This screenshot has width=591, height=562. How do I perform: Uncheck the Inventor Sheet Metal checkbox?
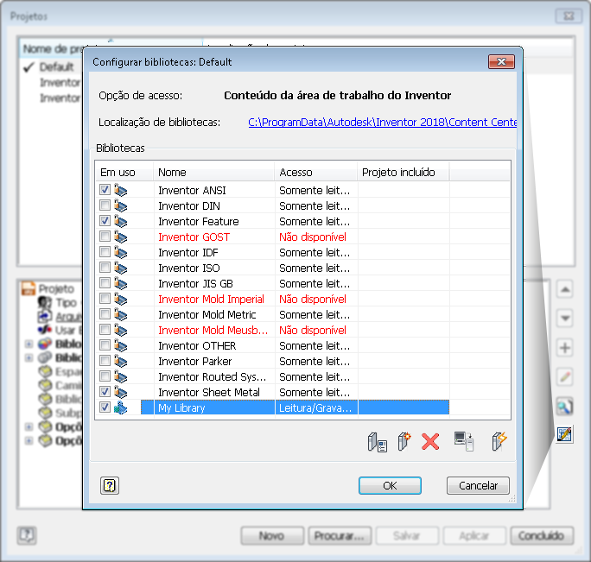pos(105,391)
